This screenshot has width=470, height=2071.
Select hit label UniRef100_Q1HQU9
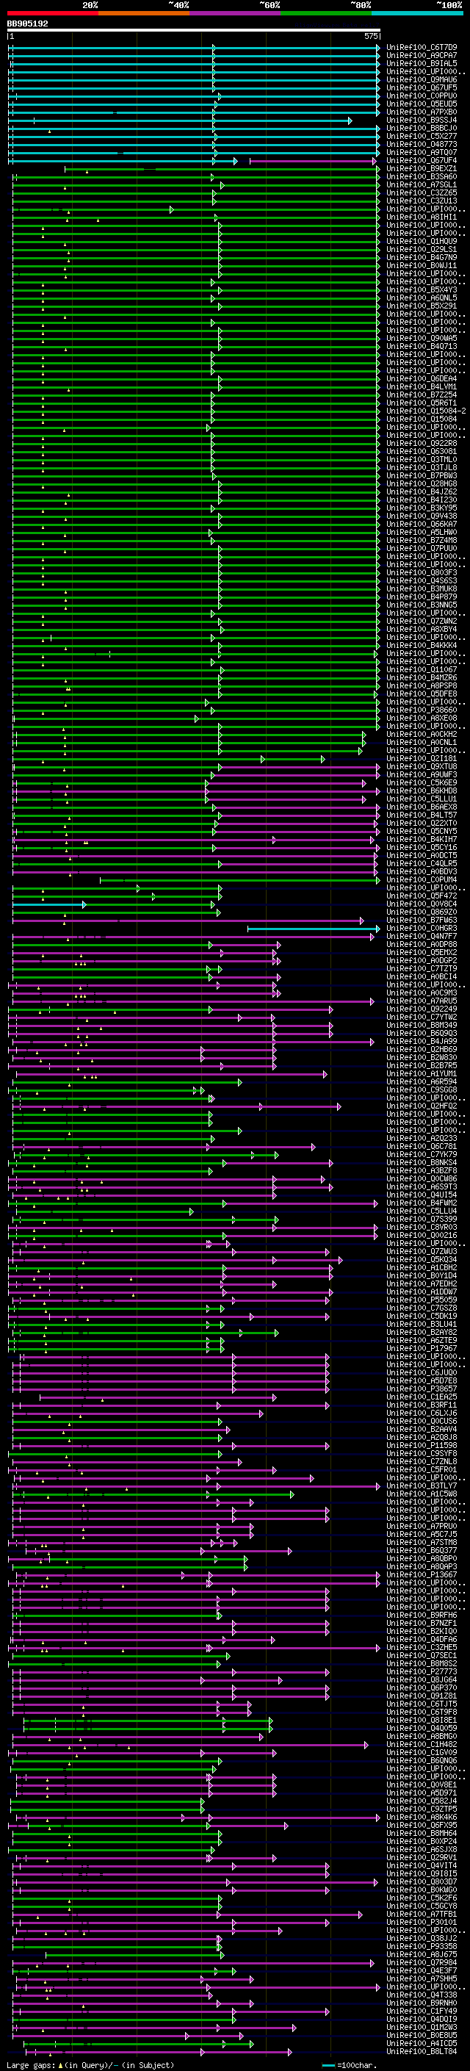[x=422, y=241]
